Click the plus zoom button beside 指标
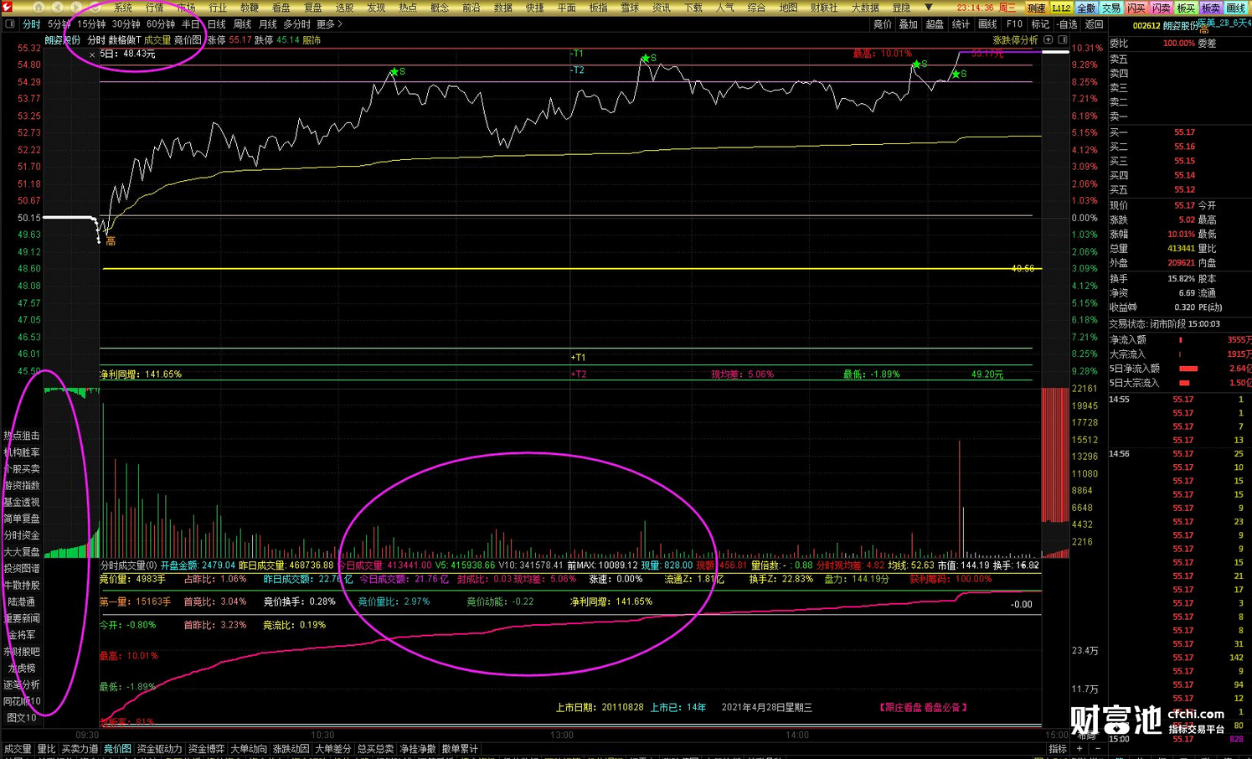Viewport: 1252px width, 759px height. pyautogui.click(x=1079, y=748)
